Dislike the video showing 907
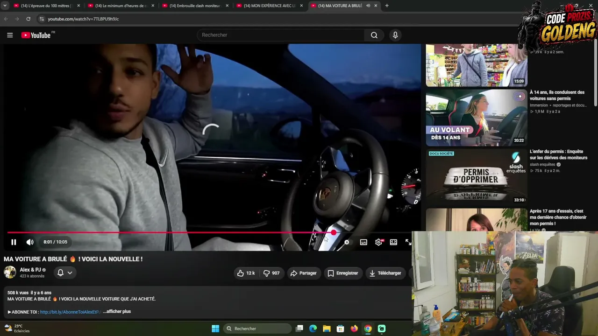The image size is (598, 336). click(271, 273)
